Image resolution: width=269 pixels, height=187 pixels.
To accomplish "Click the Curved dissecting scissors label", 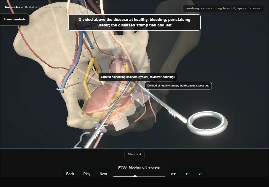I will tap(138, 77).
